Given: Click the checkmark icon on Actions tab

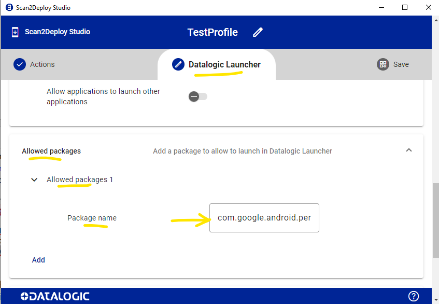Looking at the screenshot, I should tap(20, 64).
